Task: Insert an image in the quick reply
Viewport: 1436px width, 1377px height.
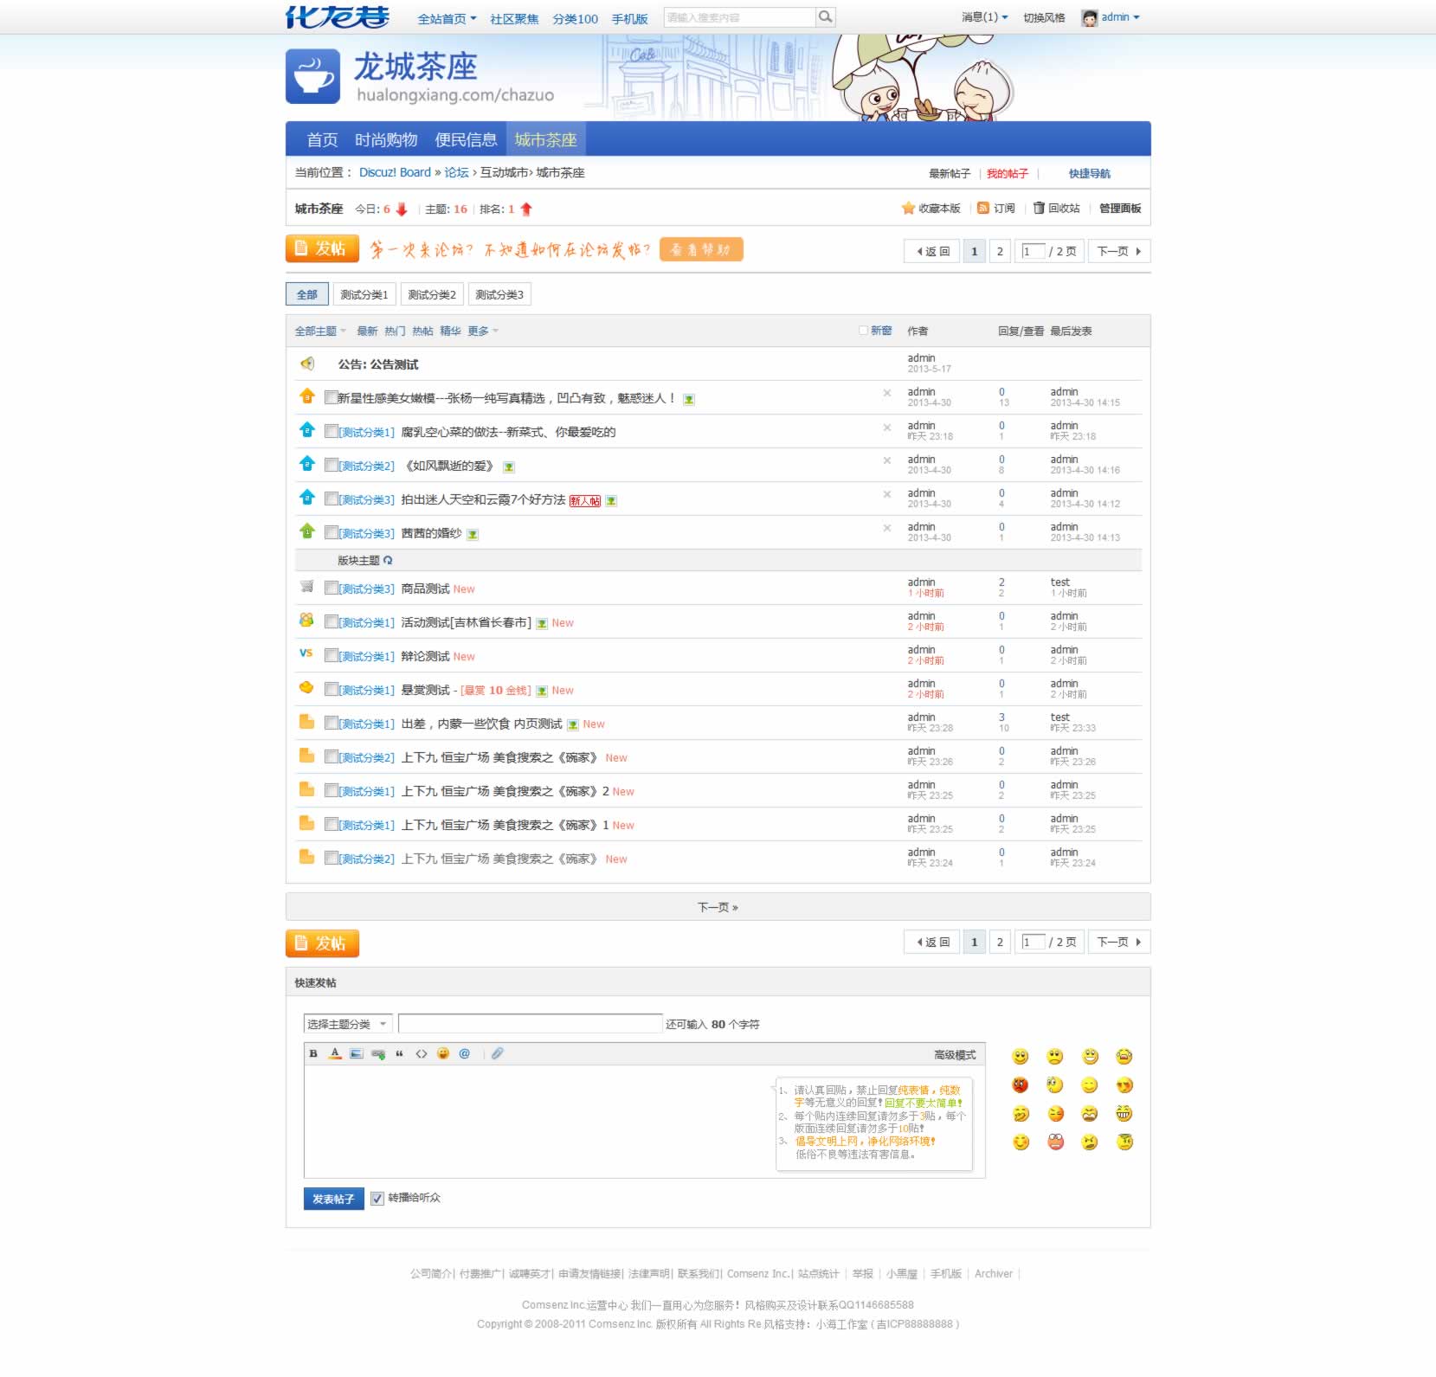Action: pos(355,1054)
